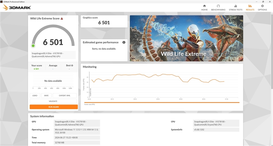The width and height of the screenshot is (273, 146).
Task: Click the info icon next to Best
Action: pyautogui.click(x=72, y=65)
